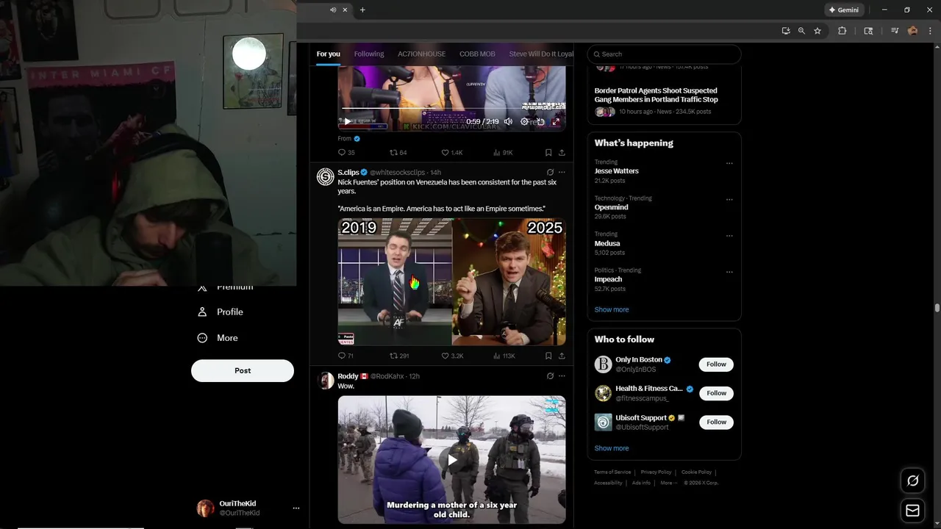Show more under Who to follow
Image resolution: width=941 pixels, height=529 pixels.
(x=612, y=448)
